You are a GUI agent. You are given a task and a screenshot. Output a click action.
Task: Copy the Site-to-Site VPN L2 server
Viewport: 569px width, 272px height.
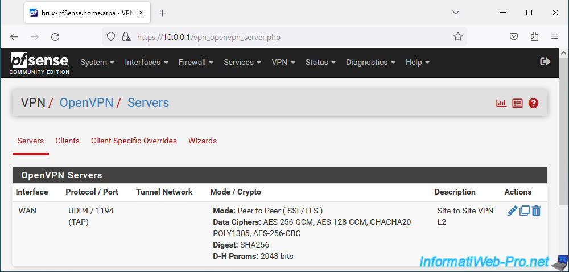525,211
